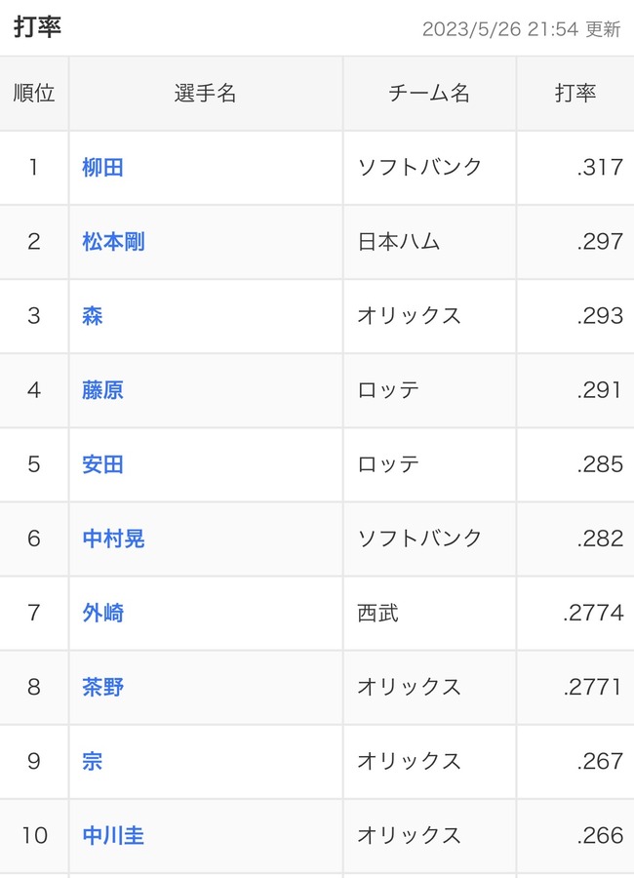
Task: Click the チーム名 column header
Action: pos(429,93)
